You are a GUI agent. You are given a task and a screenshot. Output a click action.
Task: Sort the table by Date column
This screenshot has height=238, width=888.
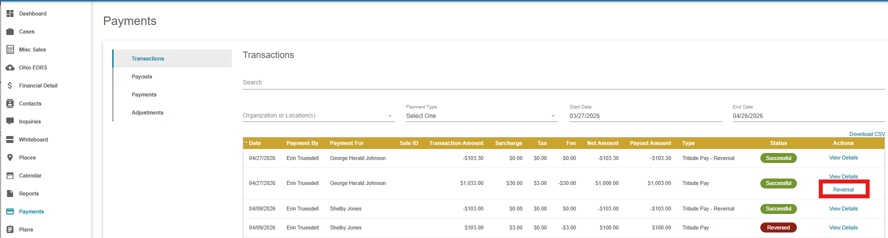255,143
